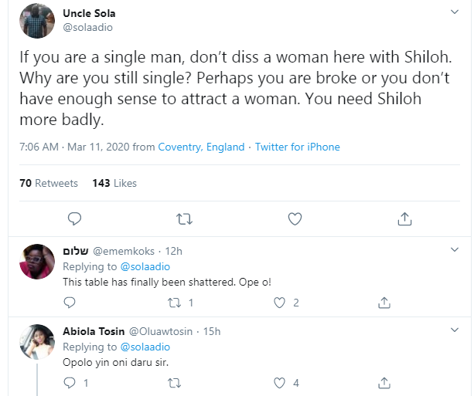This screenshot has height=396, width=474.
Task: Reply to the @ememkoks comment
Action: [x=69, y=303]
